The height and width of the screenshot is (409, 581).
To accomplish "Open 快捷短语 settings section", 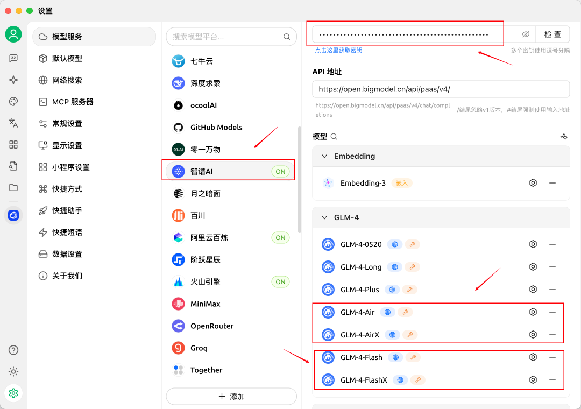I will tap(94, 232).
